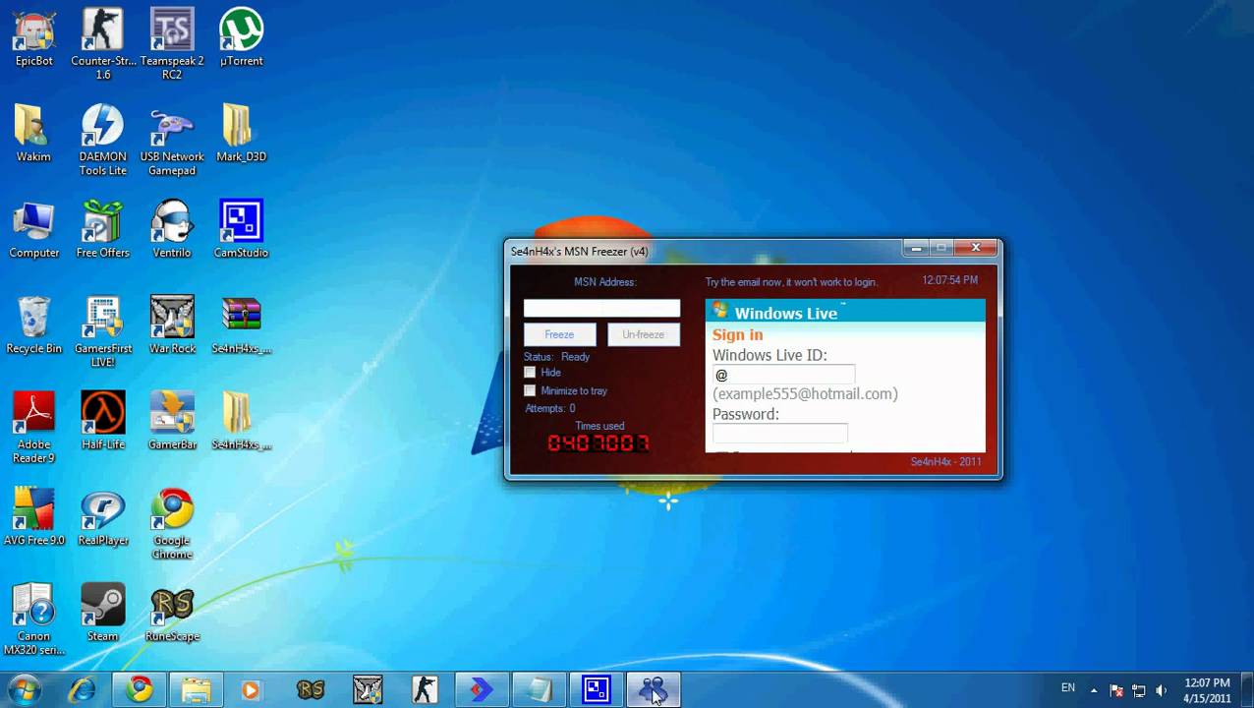Launch War Rock from the desktop

[172, 325]
